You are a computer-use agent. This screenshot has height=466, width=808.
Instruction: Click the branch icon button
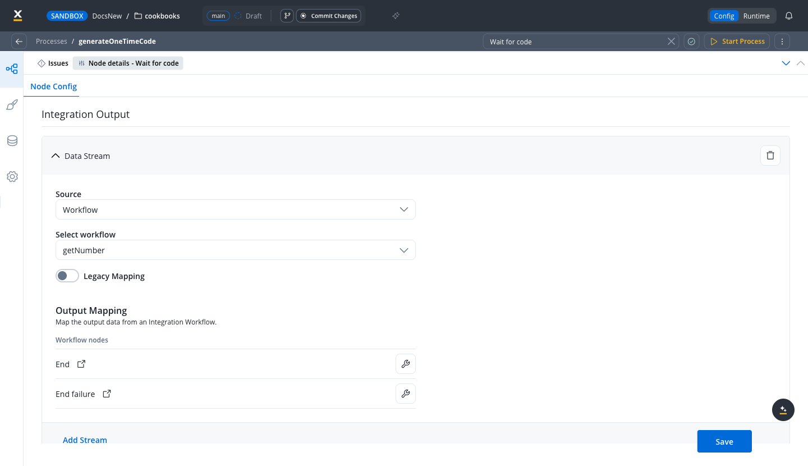point(287,16)
